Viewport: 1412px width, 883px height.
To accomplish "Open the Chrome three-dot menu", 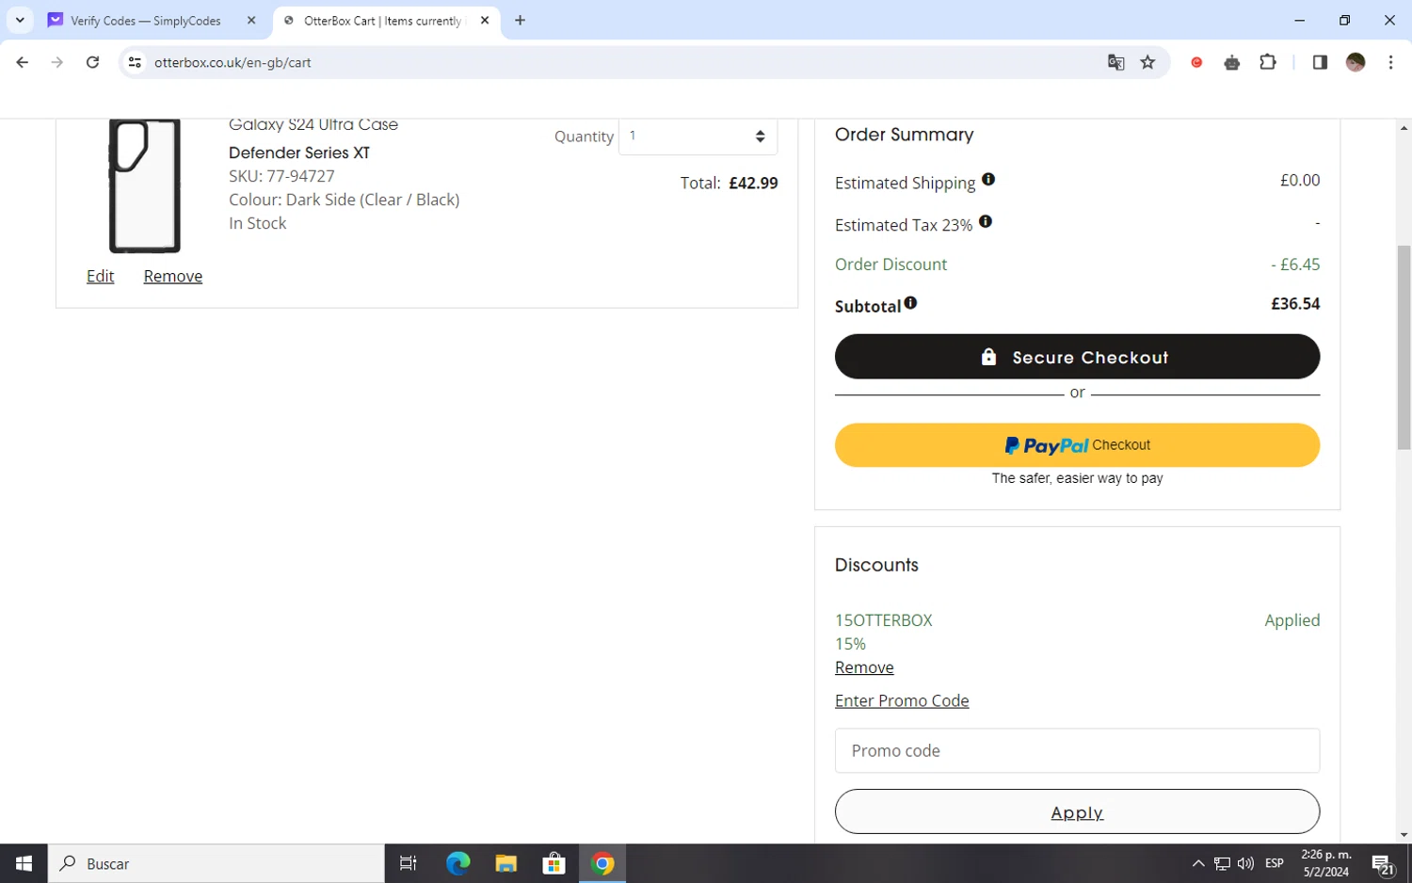I will tap(1390, 62).
